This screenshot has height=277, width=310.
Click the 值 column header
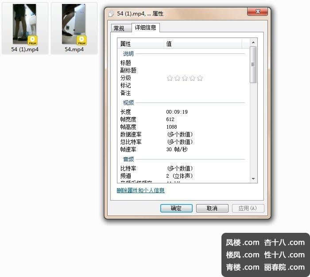coord(203,44)
